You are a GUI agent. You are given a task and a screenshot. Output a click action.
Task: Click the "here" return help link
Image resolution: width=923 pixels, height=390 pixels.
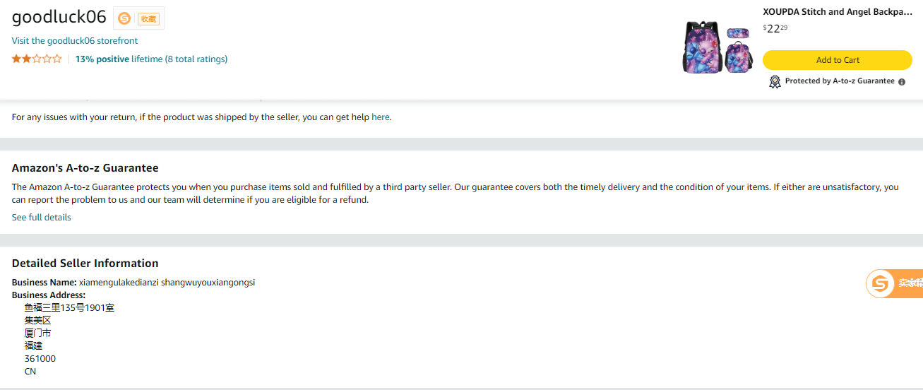click(380, 117)
